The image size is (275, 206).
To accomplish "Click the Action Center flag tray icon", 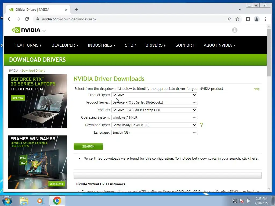I will coord(241,201).
